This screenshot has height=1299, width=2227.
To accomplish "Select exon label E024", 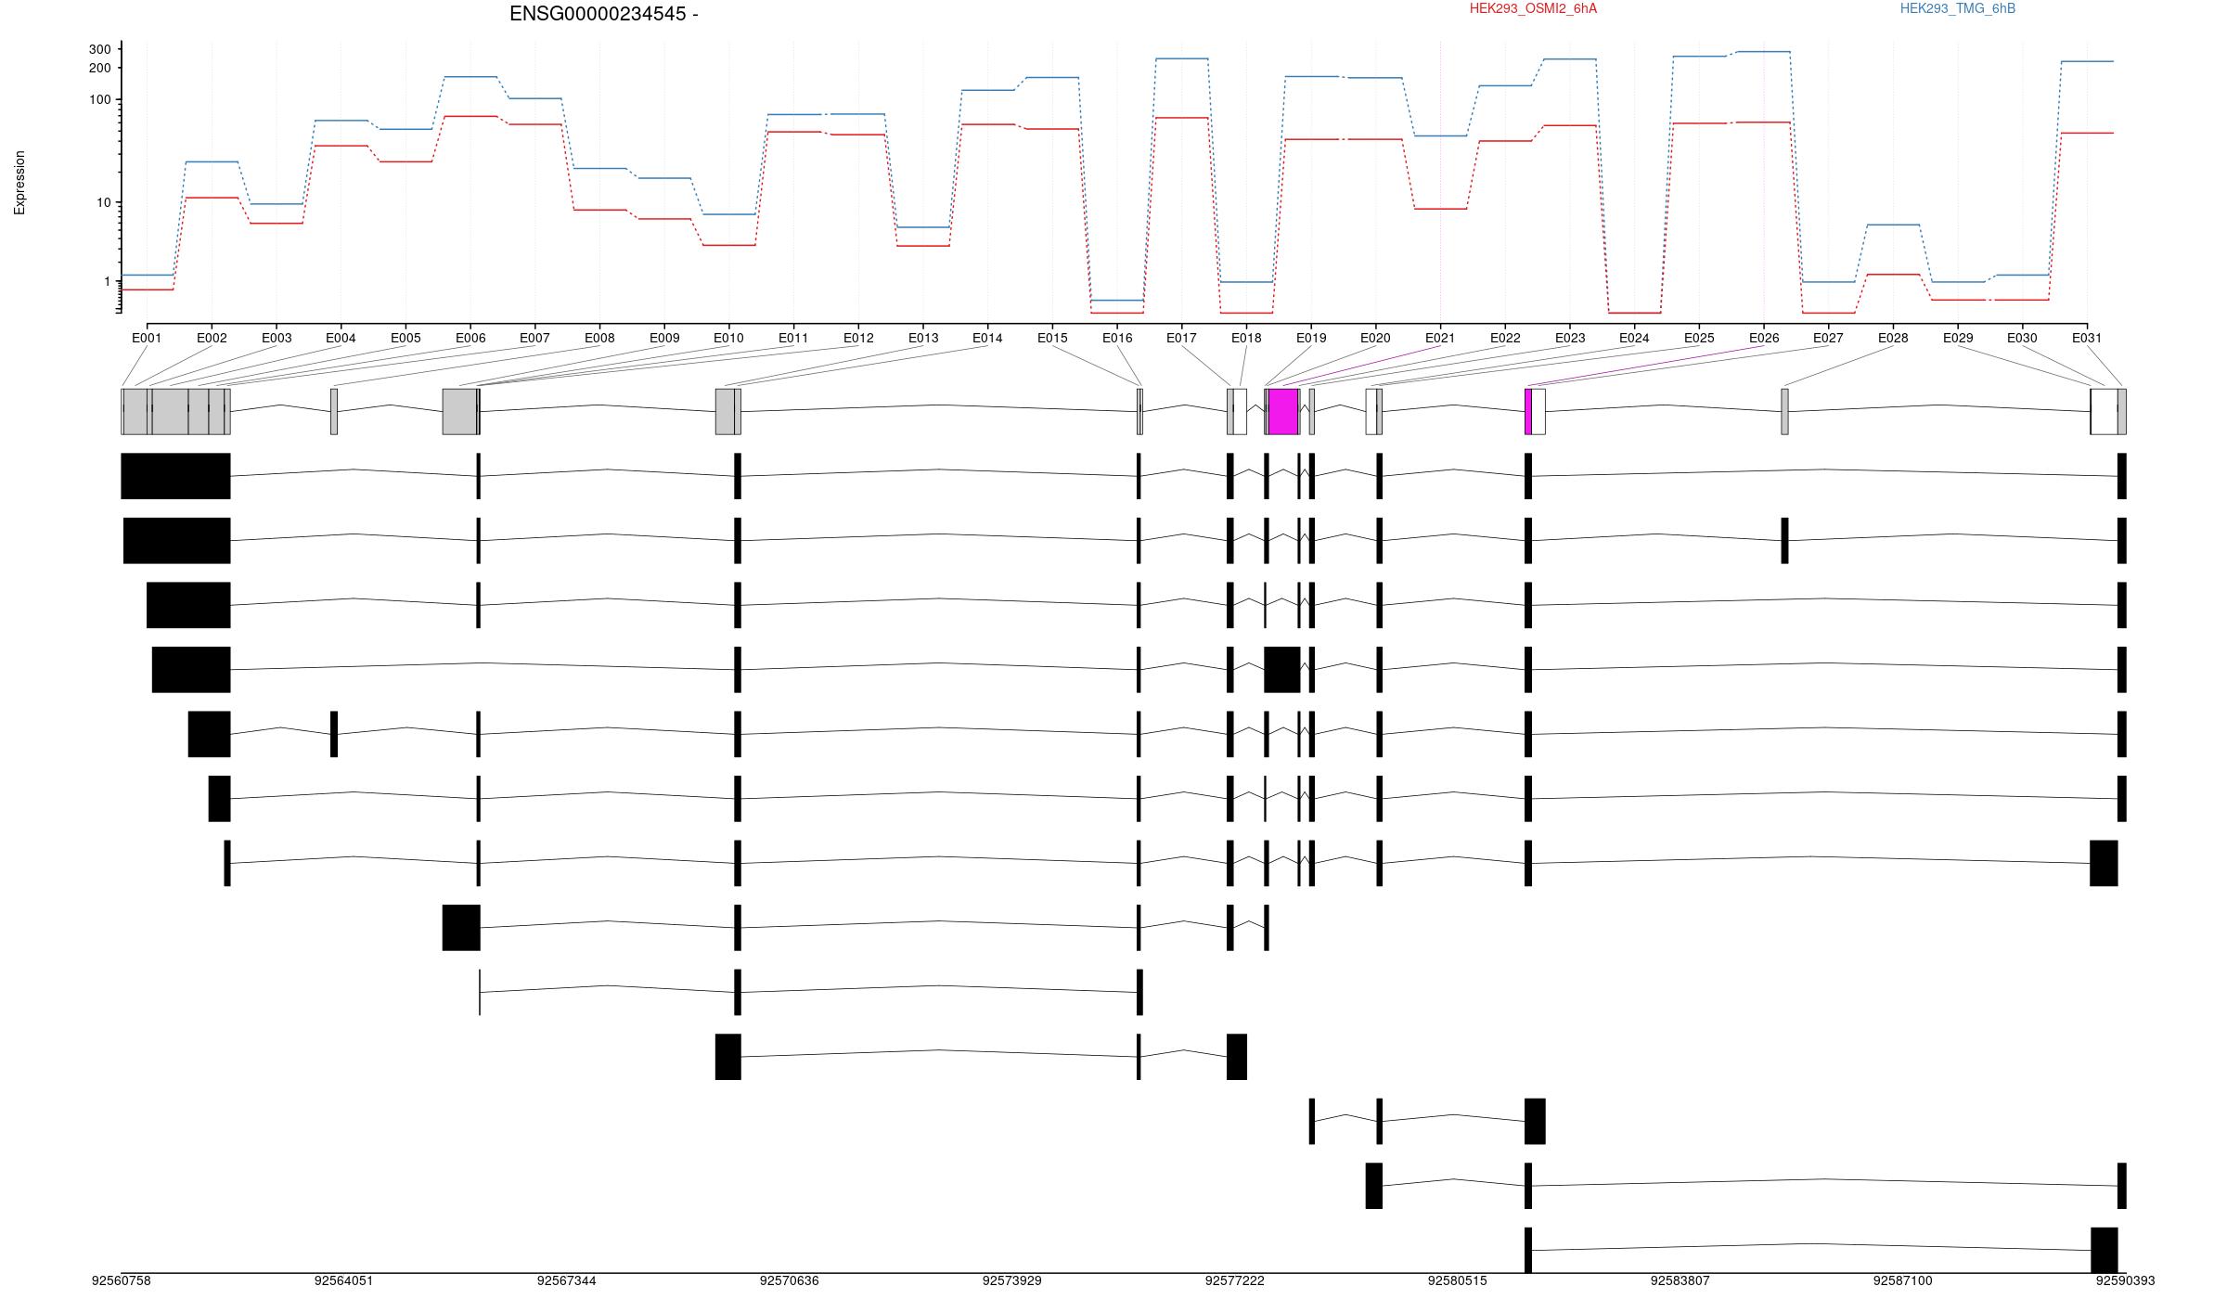I will click(x=1634, y=338).
